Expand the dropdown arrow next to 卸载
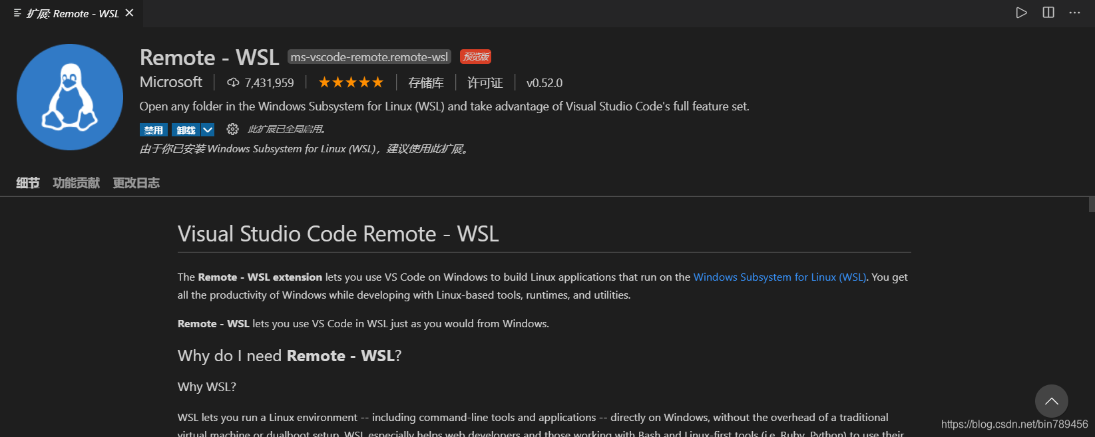Viewport: 1095px width, 437px height. 208,130
